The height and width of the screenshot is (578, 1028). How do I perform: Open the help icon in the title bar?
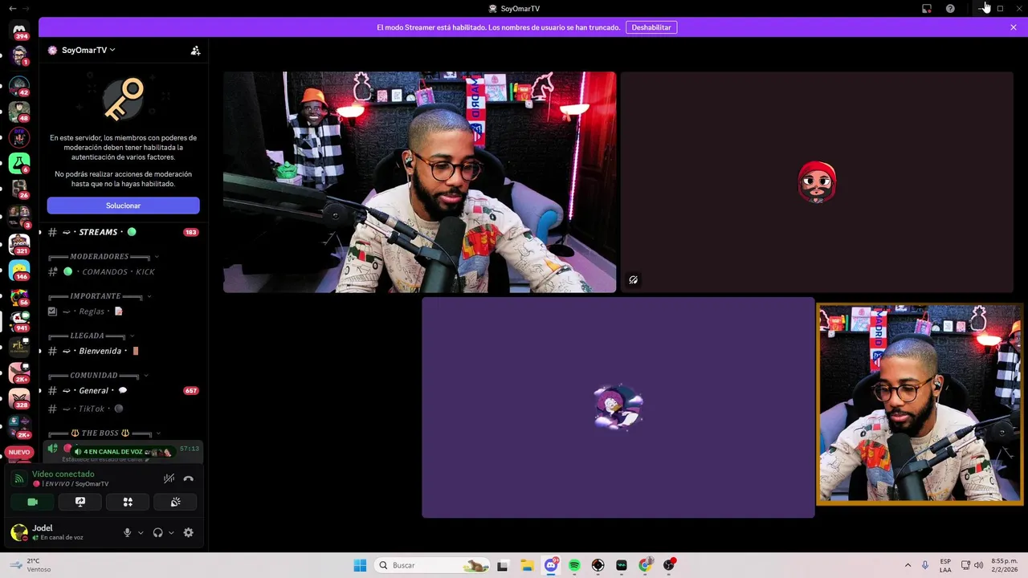click(x=950, y=8)
